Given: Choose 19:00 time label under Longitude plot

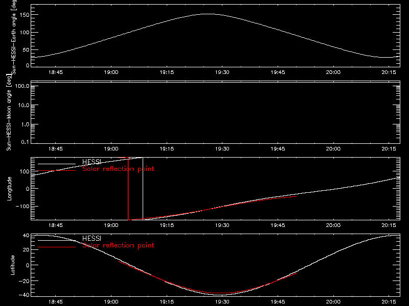Looking at the screenshot, I should [111, 225].
